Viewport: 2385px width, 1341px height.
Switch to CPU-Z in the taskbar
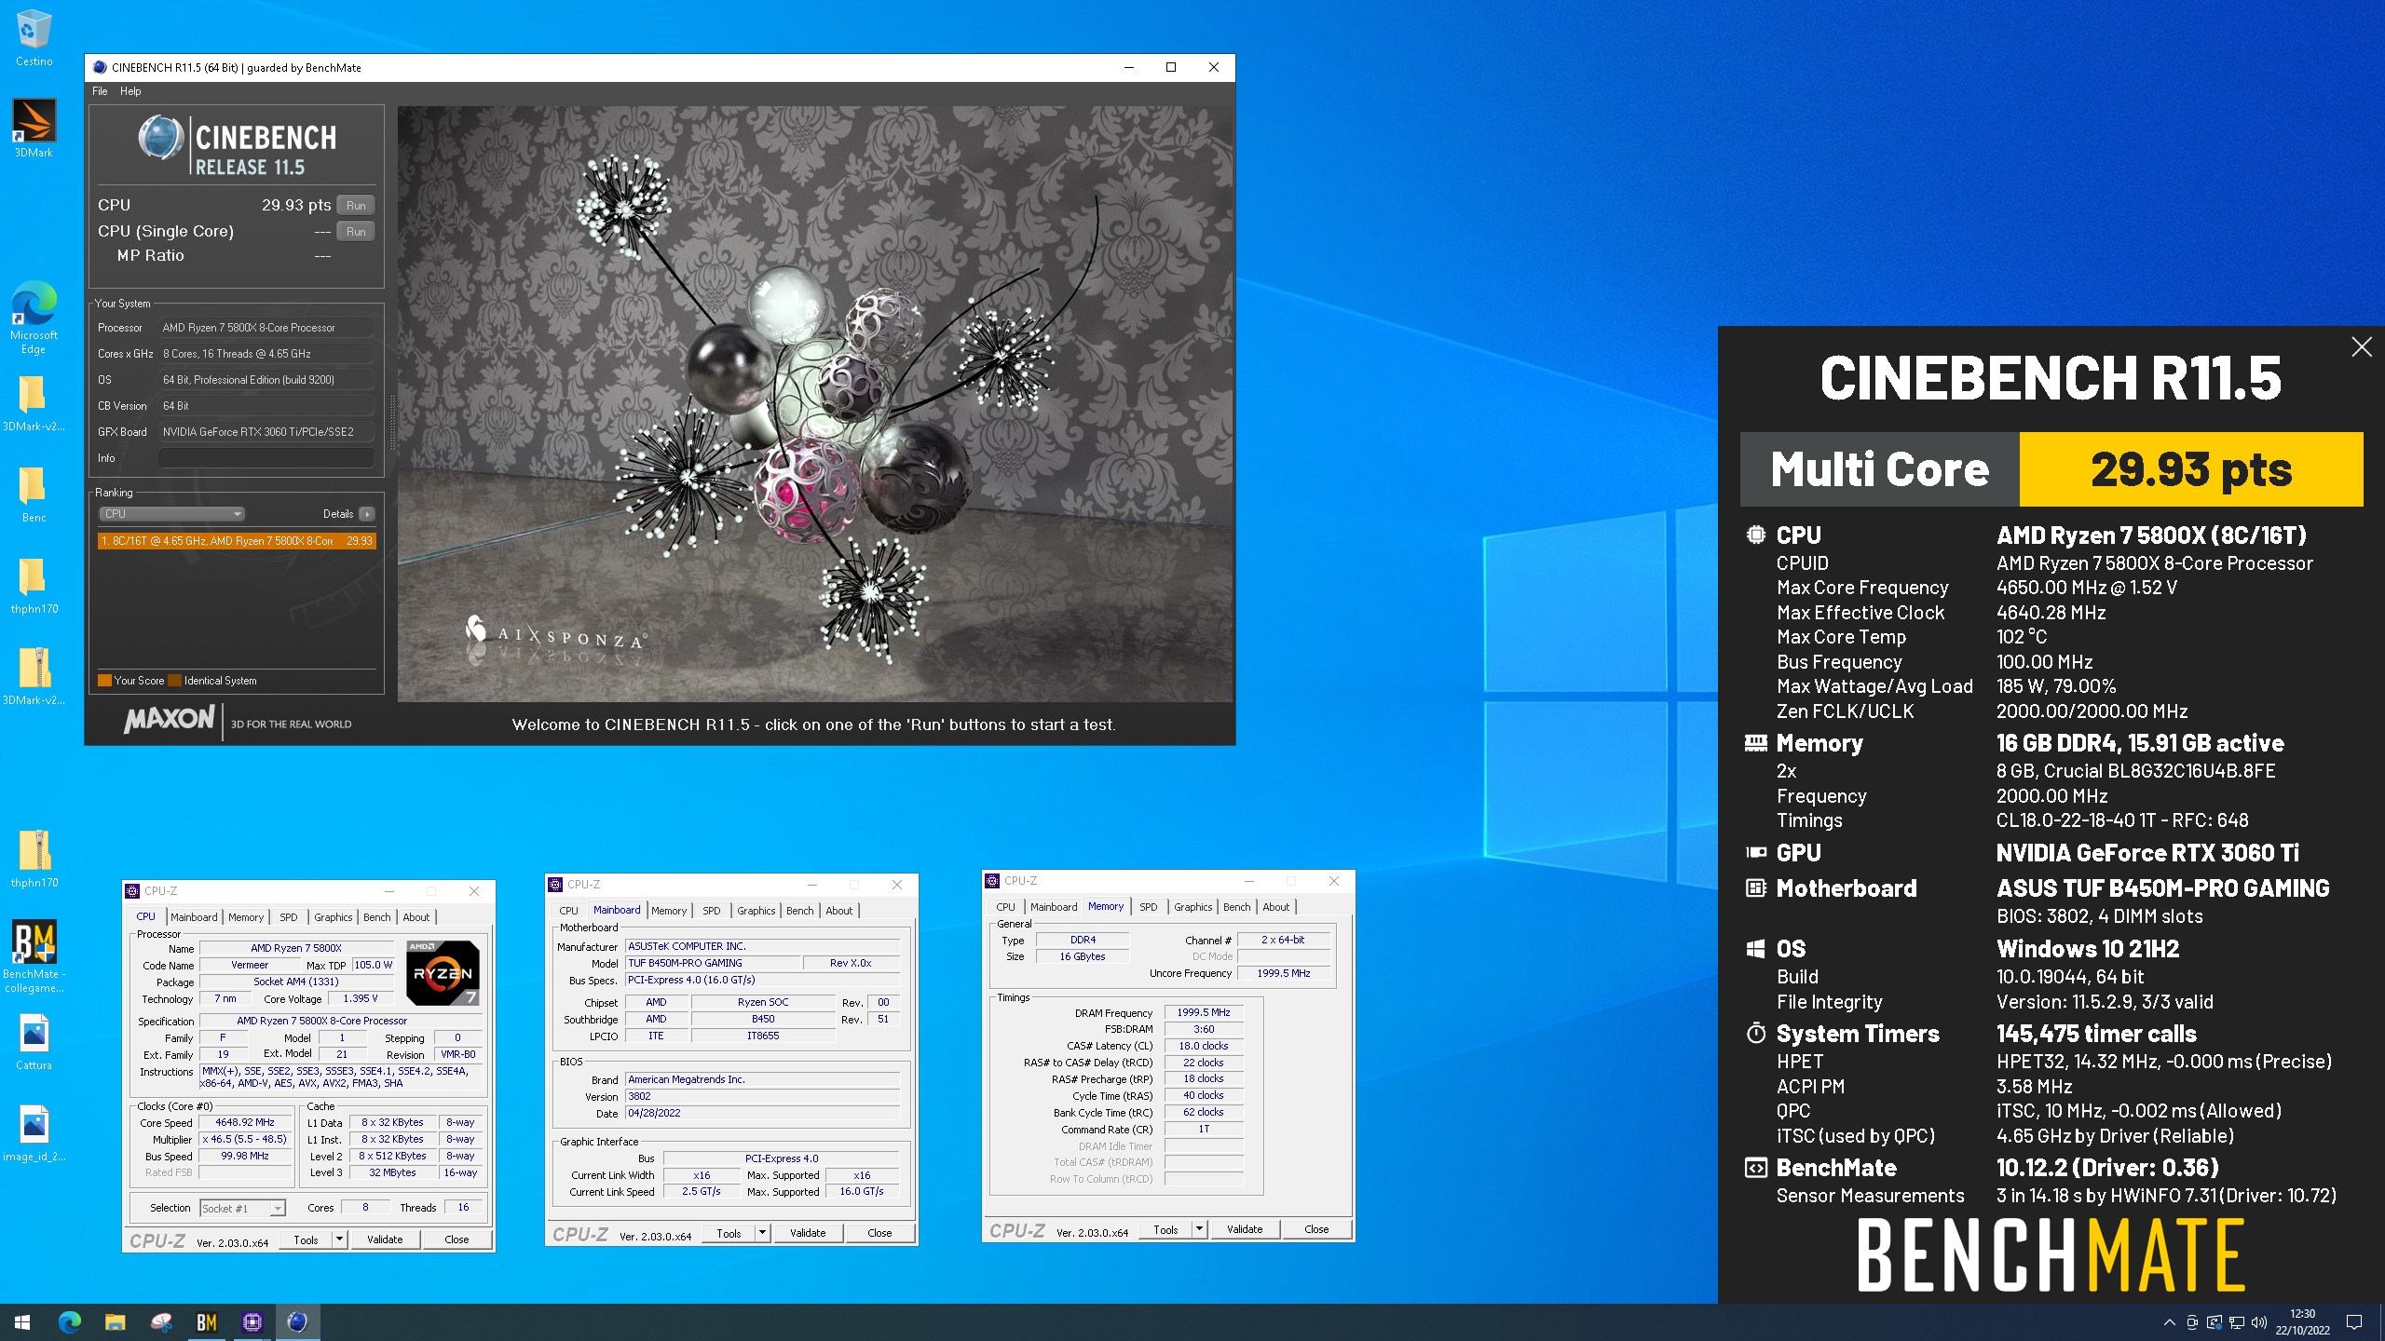(252, 1322)
